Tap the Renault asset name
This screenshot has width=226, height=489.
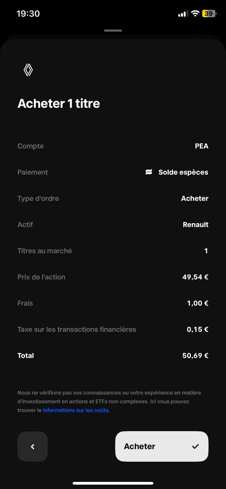[x=195, y=225]
